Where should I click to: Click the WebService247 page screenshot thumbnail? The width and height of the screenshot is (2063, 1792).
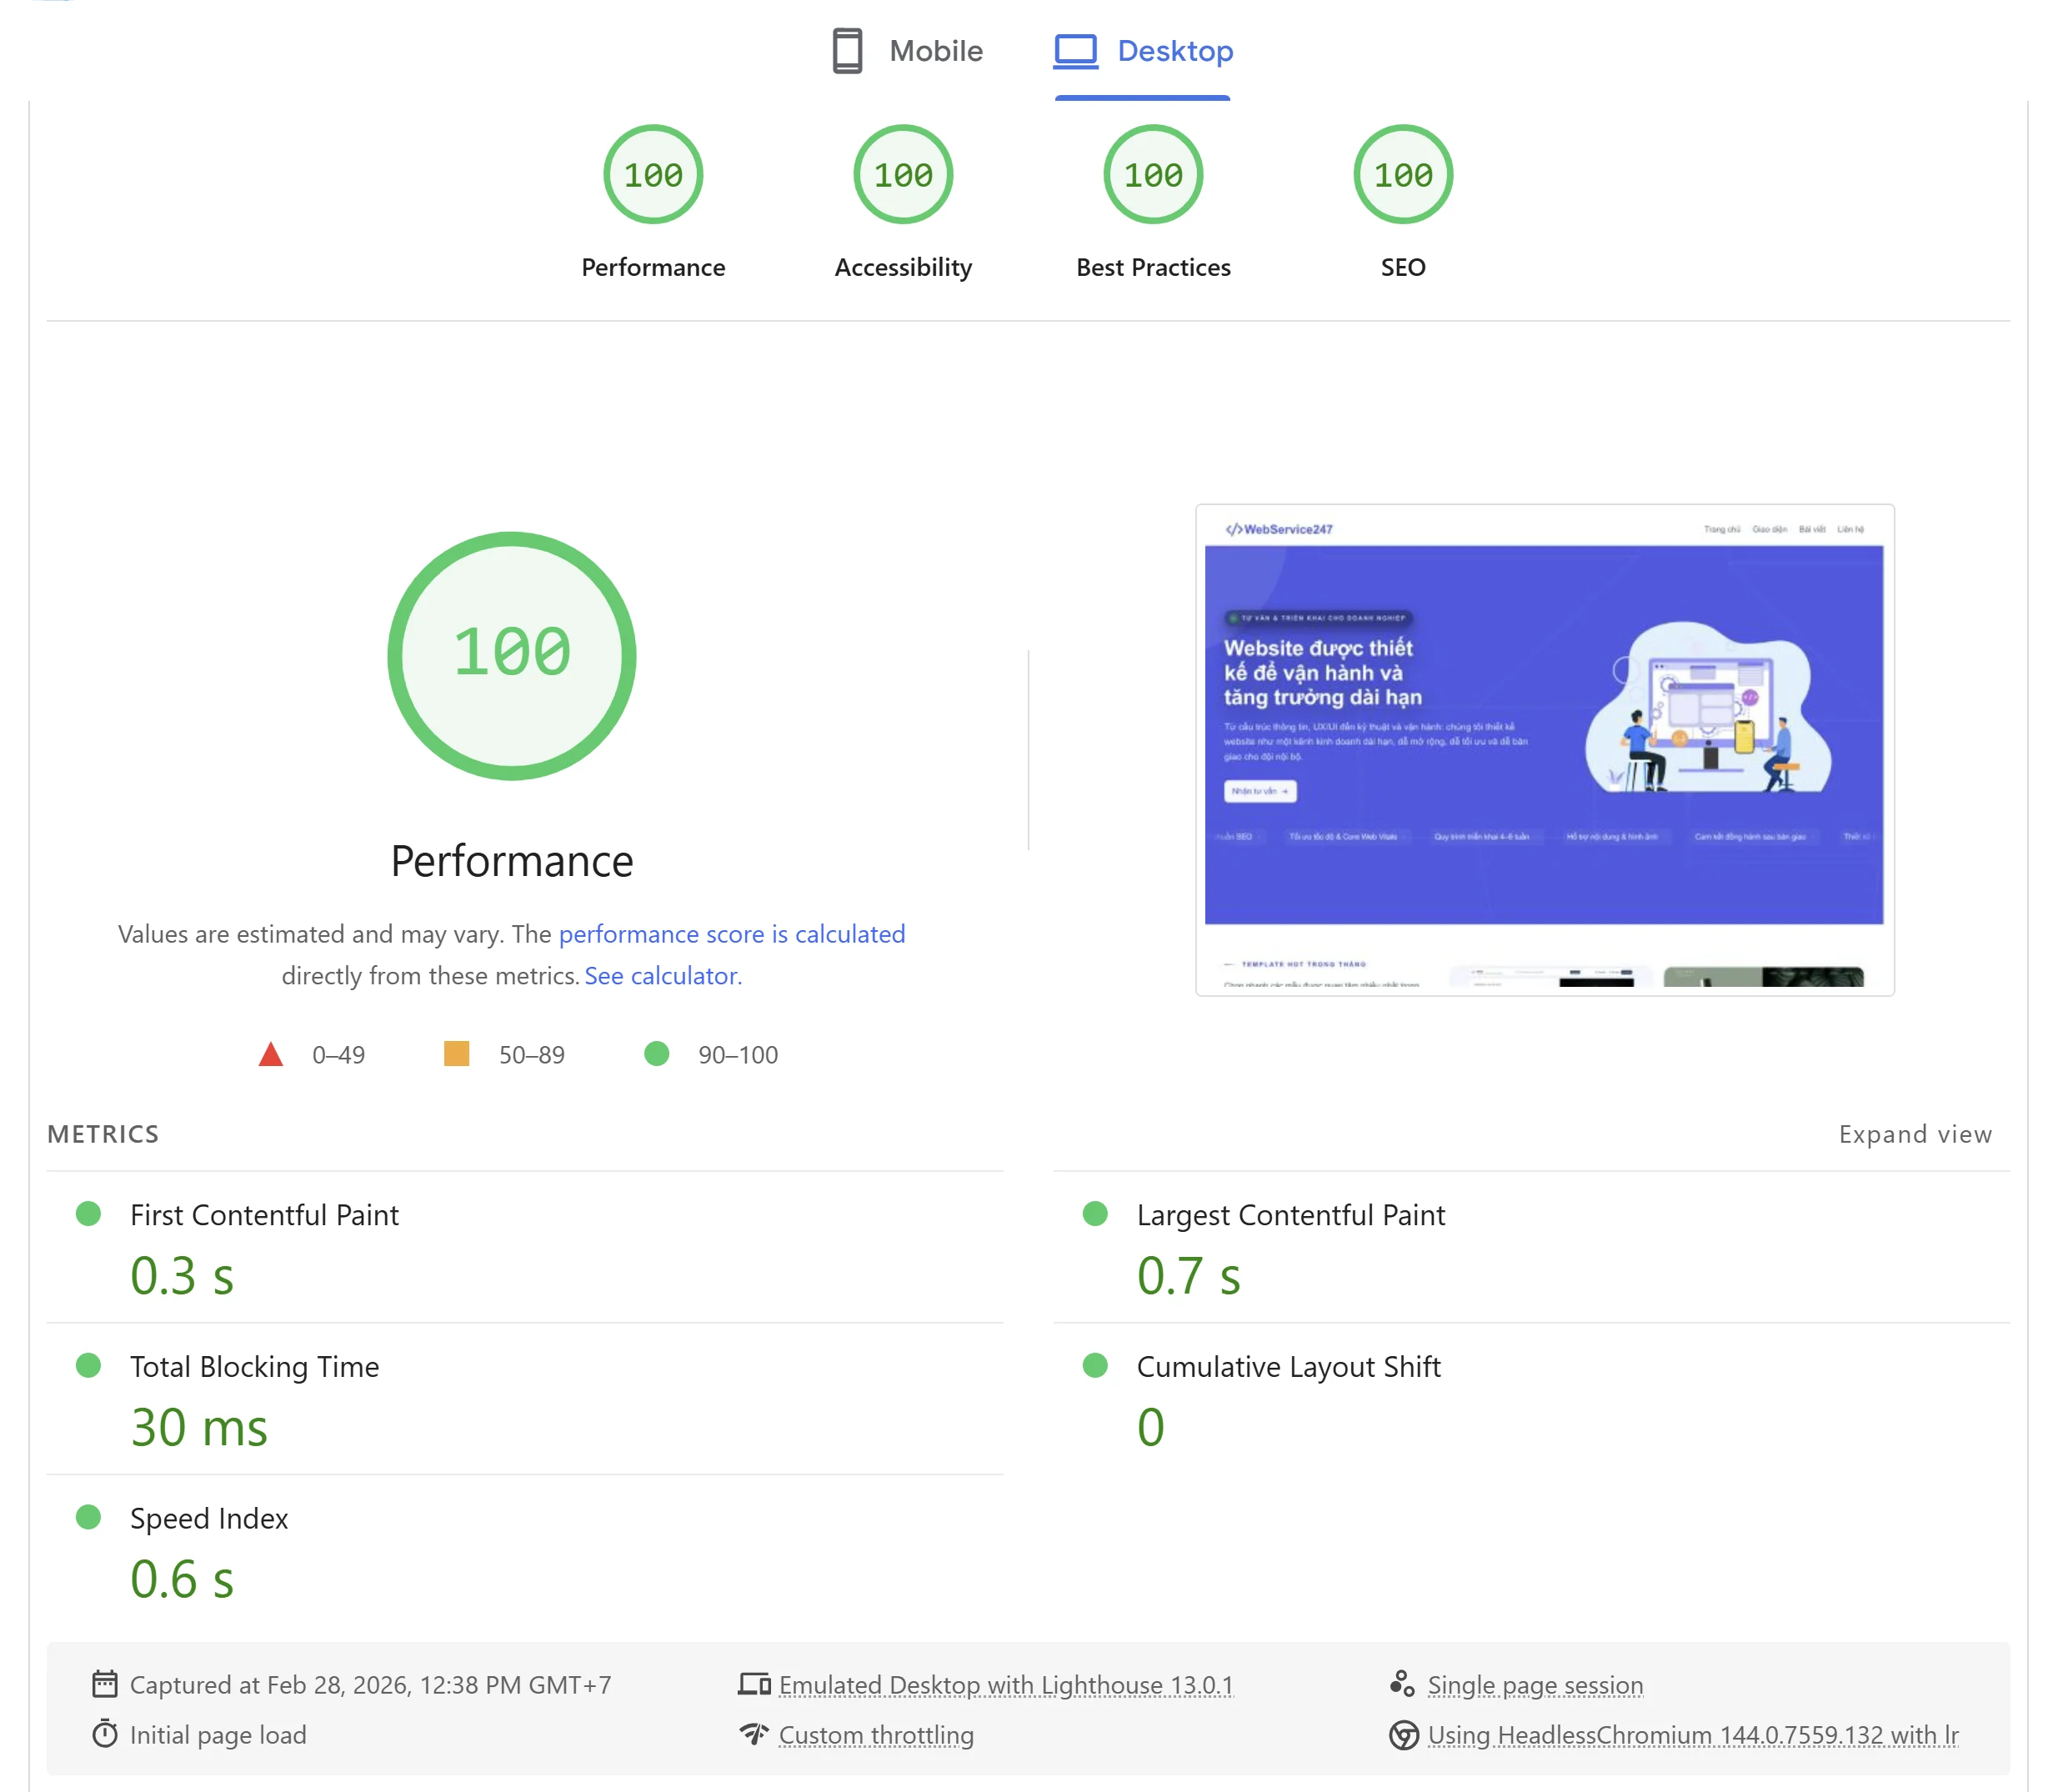click(1544, 750)
